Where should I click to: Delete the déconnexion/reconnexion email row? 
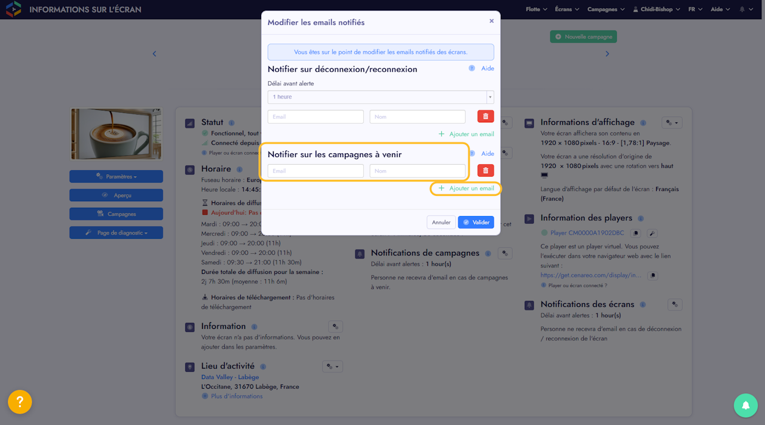click(x=485, y=117)
